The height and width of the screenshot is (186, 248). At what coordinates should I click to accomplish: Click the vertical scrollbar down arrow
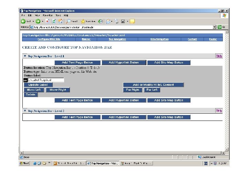[227, 149]
